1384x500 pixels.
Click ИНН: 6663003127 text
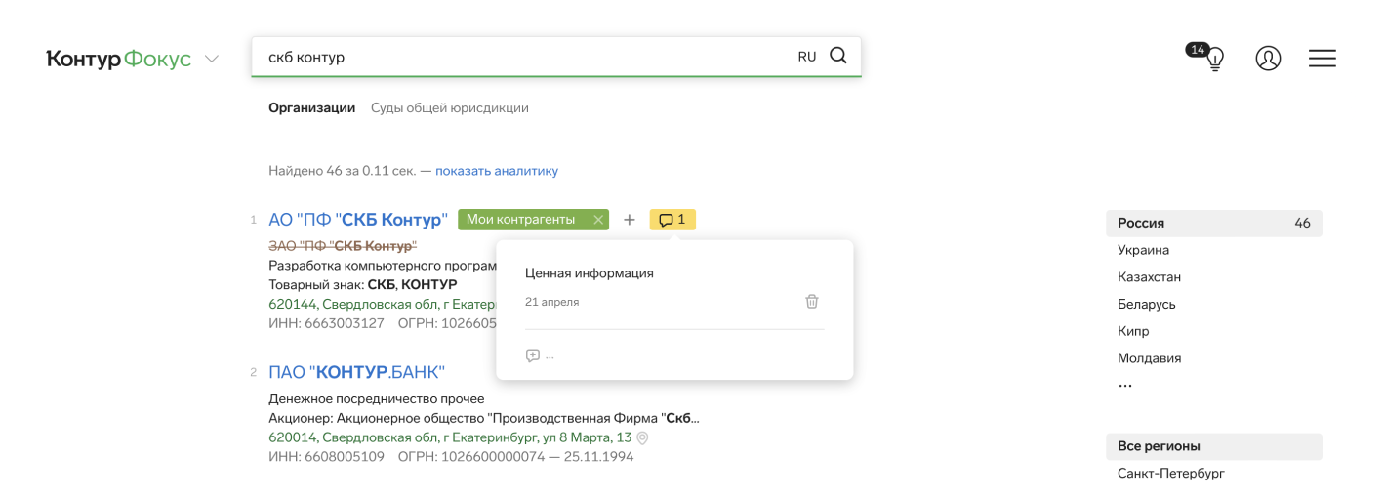tap(326, 323)
